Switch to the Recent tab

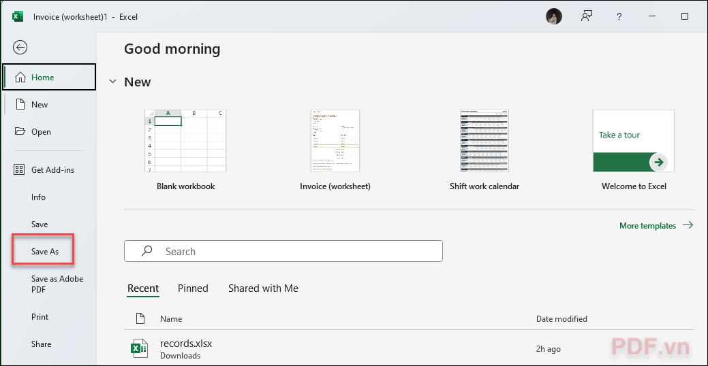[x=143, y=288]
